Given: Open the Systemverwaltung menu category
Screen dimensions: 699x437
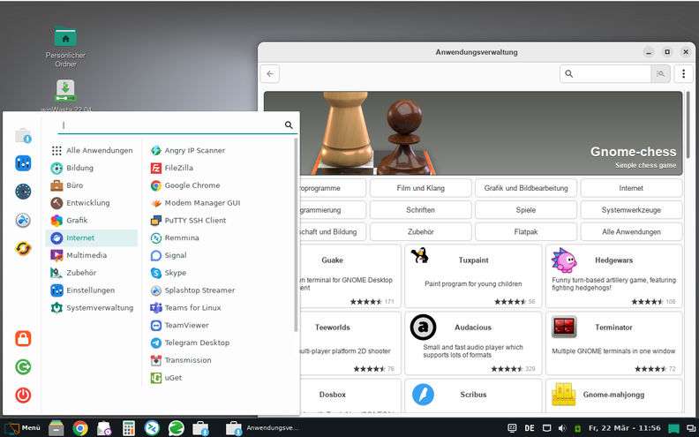Looking at the screenshot, I should (99, 307).
